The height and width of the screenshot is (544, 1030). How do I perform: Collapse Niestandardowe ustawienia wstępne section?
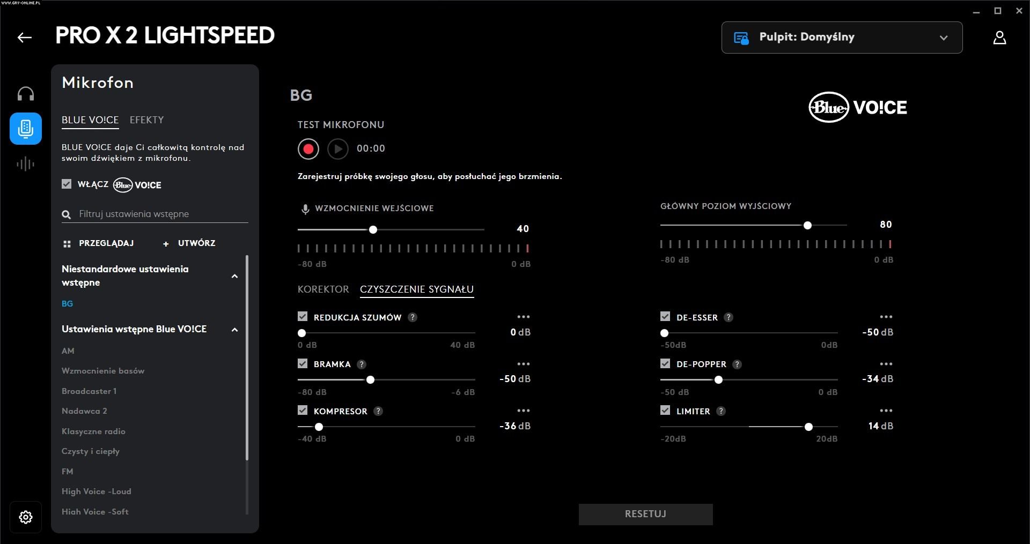(234, 276)
